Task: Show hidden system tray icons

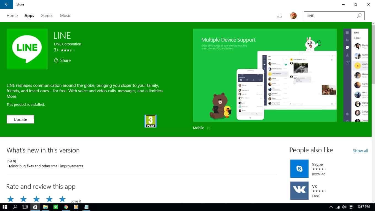Action: point(331,207)
